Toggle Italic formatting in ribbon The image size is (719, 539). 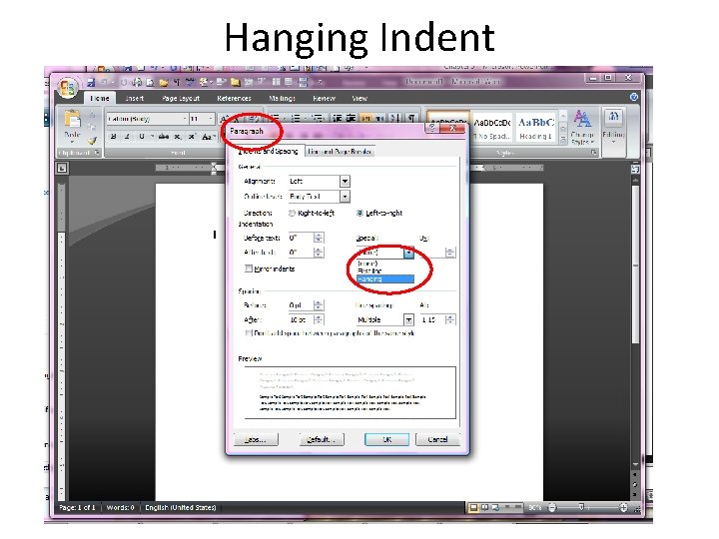[x=127, y=137]
